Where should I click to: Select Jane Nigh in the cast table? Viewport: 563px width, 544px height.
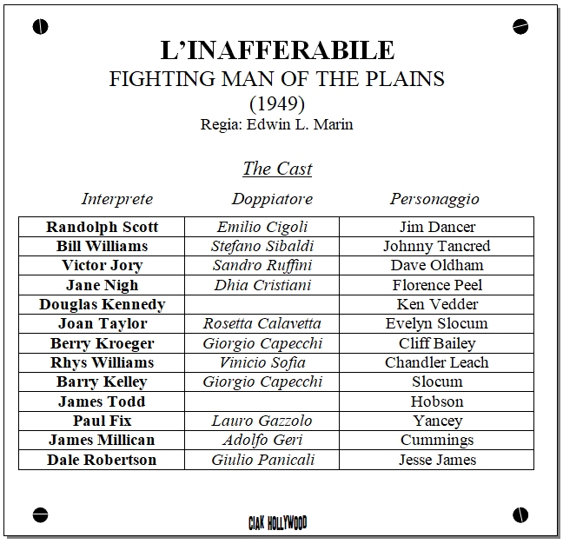click(103, 285)
